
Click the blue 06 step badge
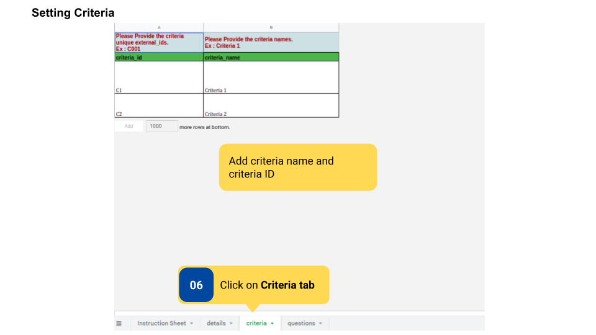coord(196,285)
